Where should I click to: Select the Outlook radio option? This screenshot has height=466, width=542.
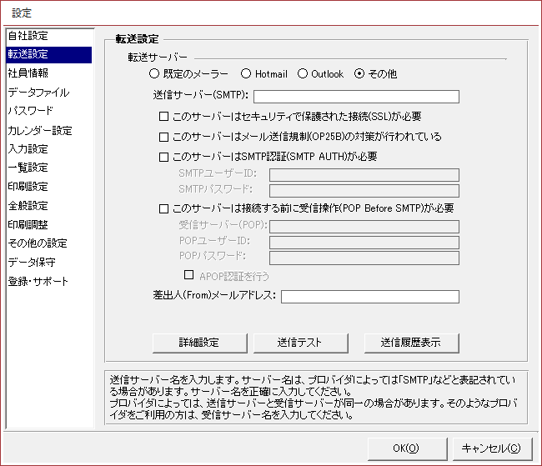tap(303, 74)
